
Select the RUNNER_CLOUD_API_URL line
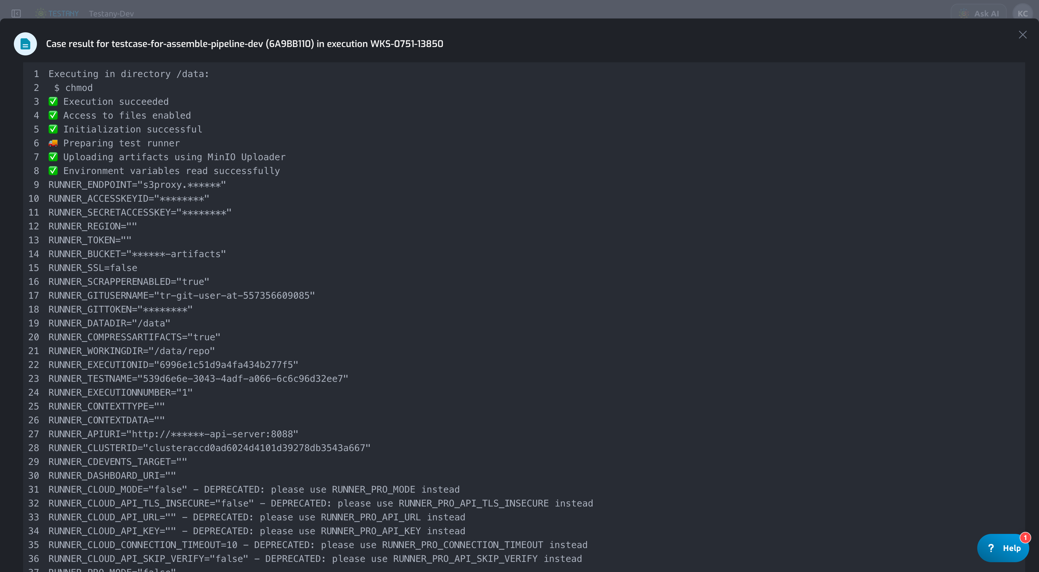[x=257, y=517]
